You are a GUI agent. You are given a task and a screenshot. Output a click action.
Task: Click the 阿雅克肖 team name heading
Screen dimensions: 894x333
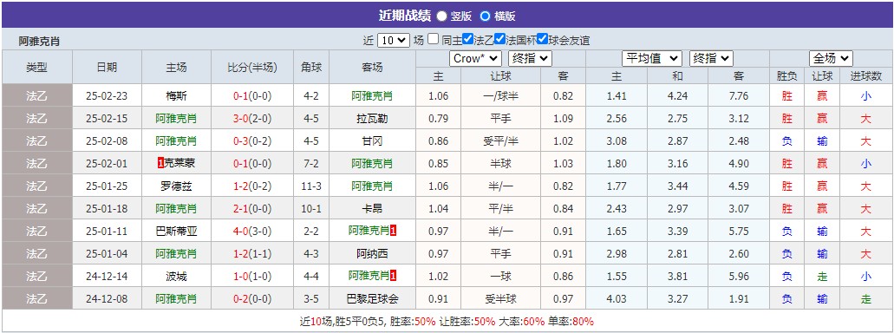39,41
